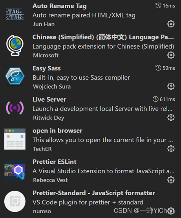Click the 16ms activation time indicator
Screen dimensions: 181x218
[165, 6]
